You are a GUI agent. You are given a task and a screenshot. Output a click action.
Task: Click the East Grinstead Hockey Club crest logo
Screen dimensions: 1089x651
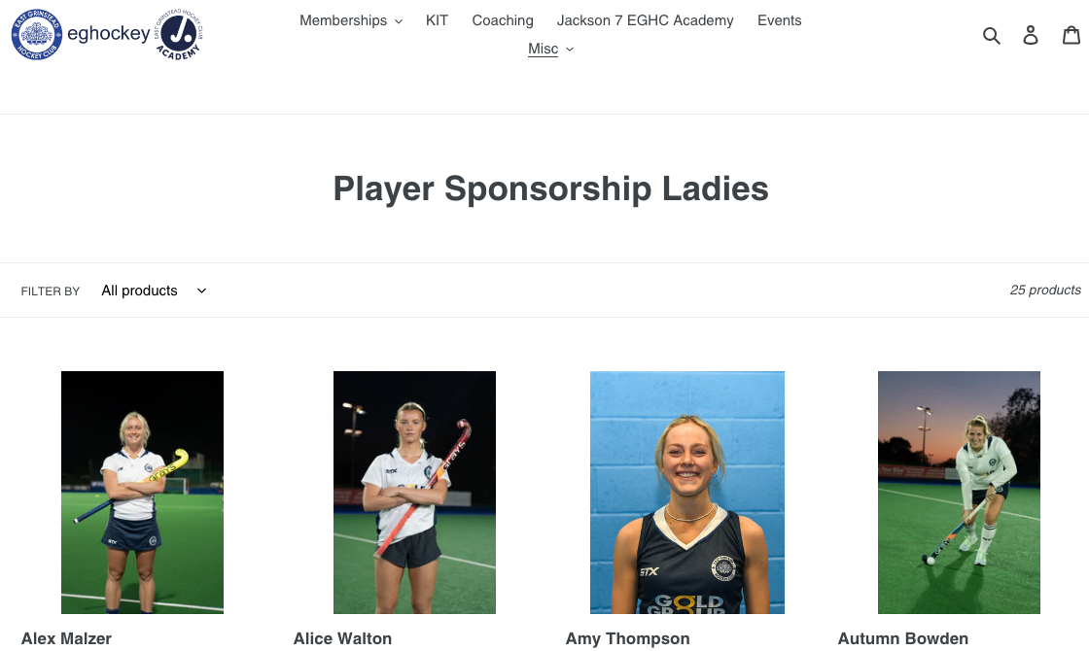click(37, 35)
